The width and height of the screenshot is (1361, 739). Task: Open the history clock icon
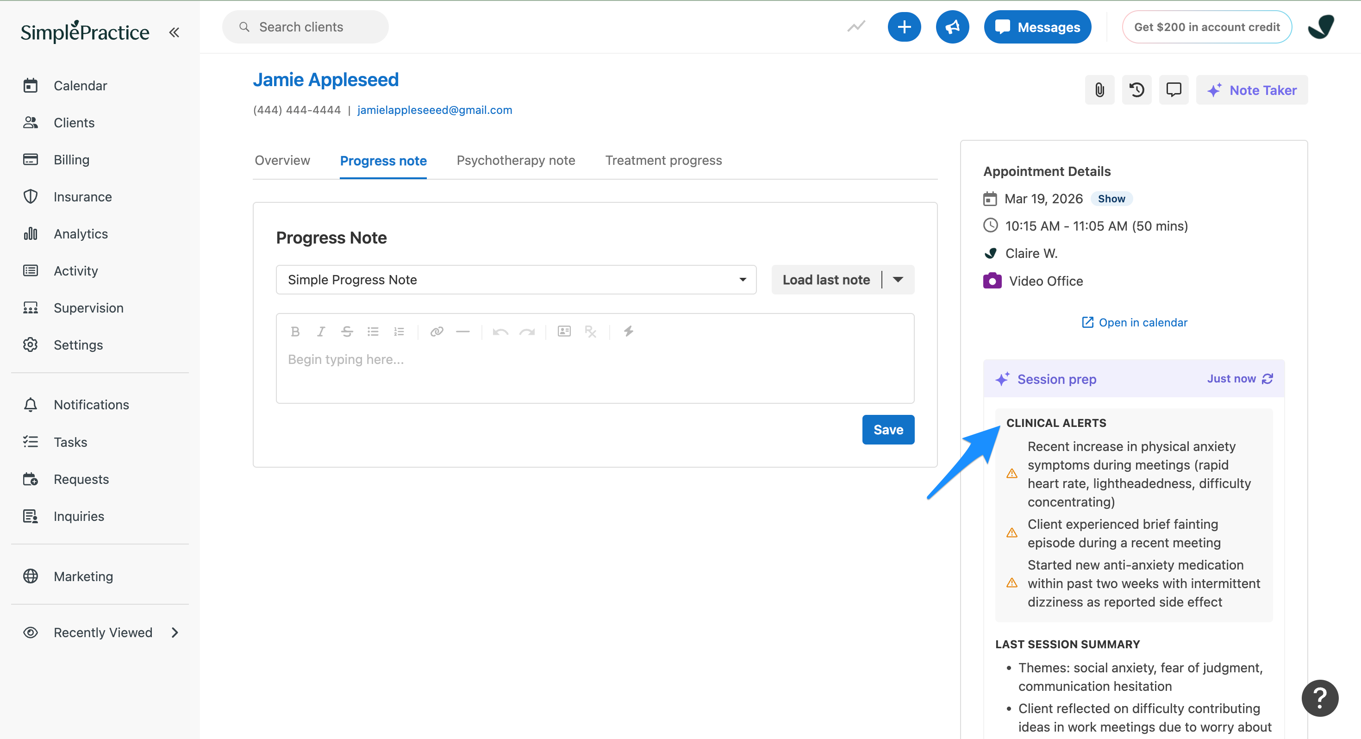1136,90
